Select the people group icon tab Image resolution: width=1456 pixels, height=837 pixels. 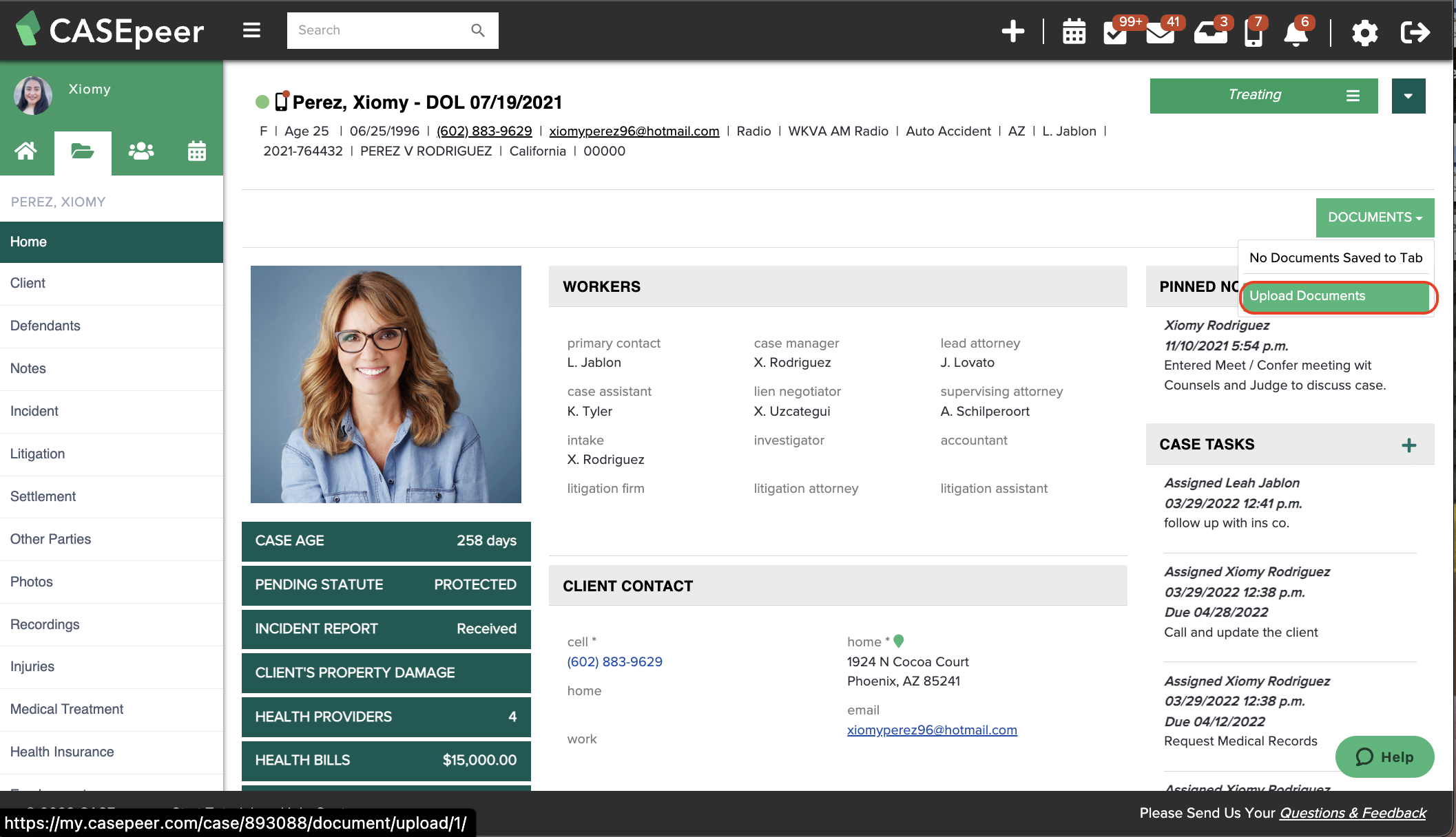point(141,151)
